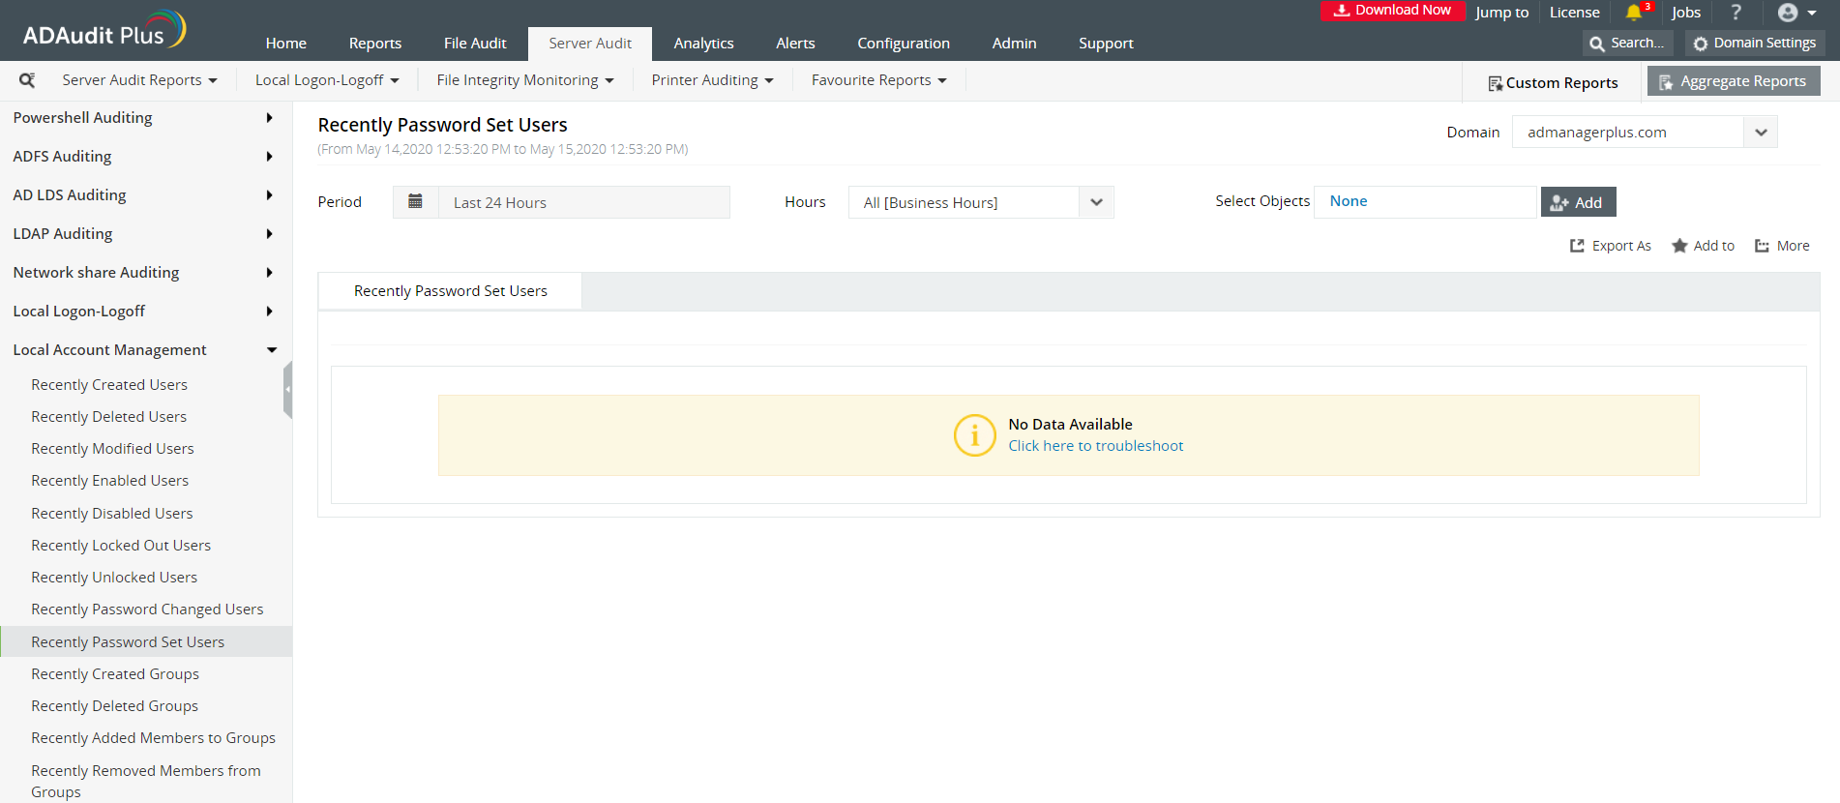The width and height of the screenshot is (1840, 803).
Task: Click the troubleshoot link
Action: pos(1096,446)
